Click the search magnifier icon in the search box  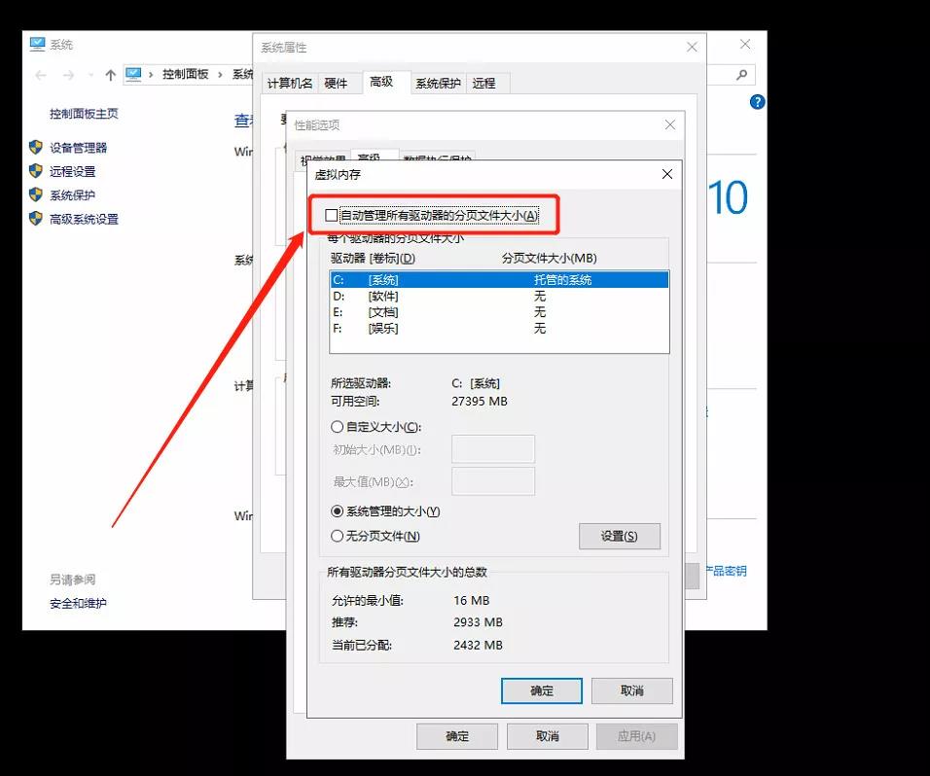point(741,75)
